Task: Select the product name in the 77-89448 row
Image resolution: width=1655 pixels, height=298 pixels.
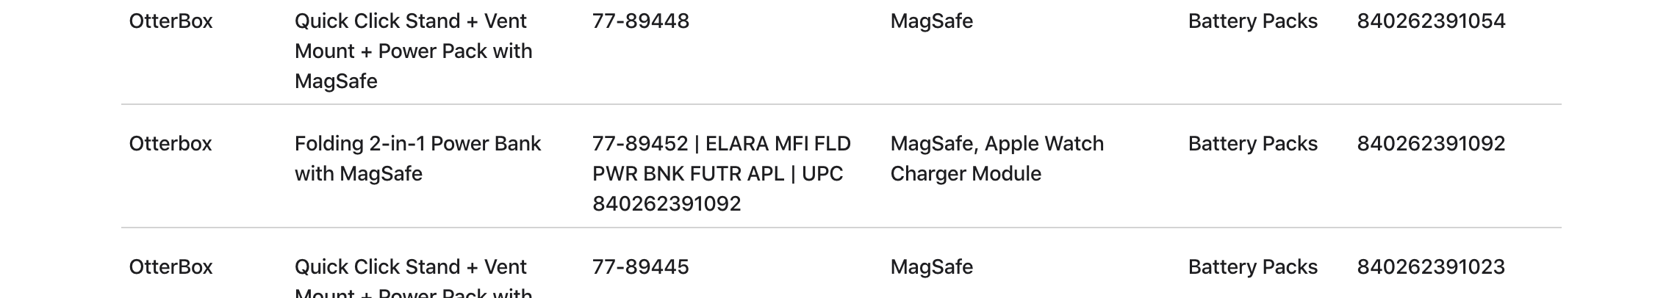Action: tap(413, 51)
